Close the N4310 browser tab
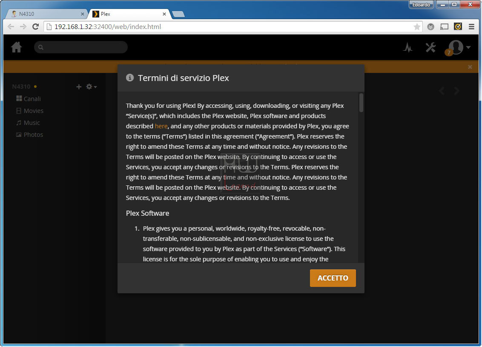The image size is (482, 347). point(82,14)
